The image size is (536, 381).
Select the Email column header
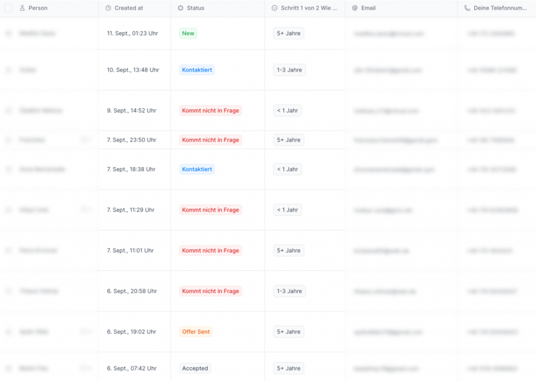368,8
